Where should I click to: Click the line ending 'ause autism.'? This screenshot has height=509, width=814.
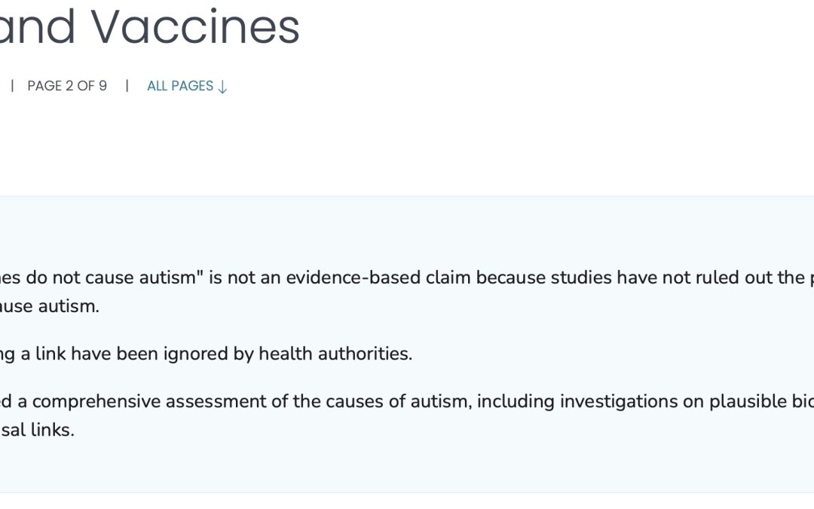tap(50, 307)
